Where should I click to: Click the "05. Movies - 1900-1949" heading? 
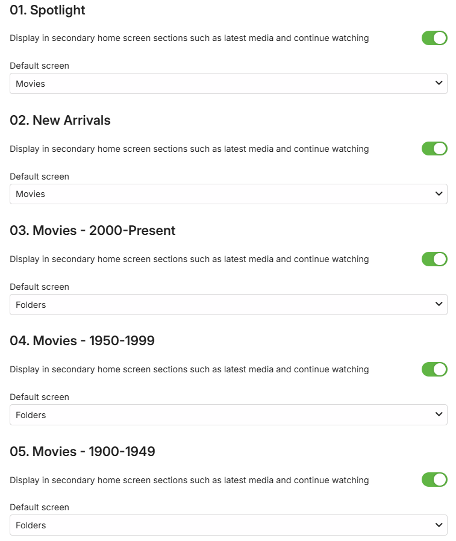(83, 451)
